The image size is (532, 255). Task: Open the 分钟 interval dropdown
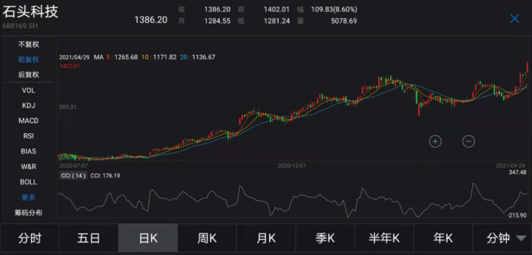pyautogui.click(x=502, y=238)
